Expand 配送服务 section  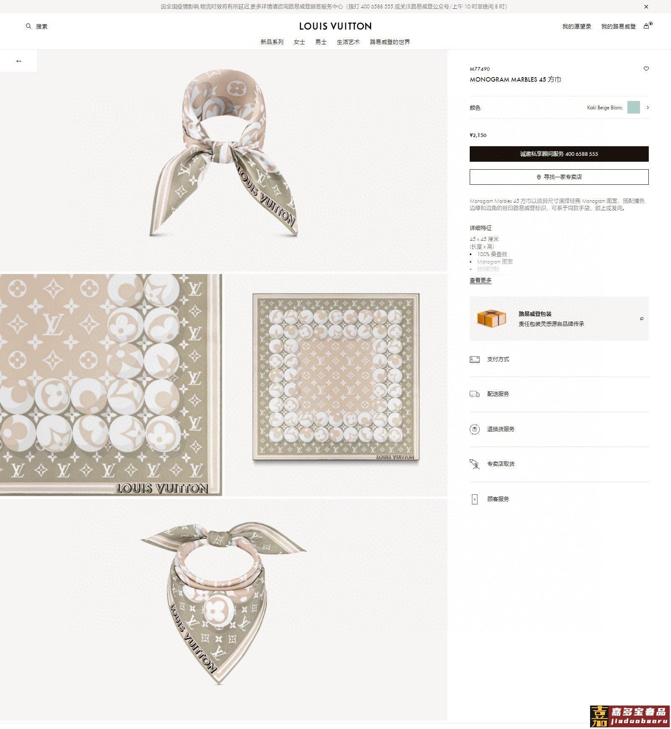click(x=559, y=394)
